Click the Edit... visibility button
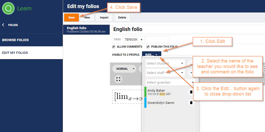Image resolution: width=265 pixels, height=132 pixels. point(152,55)
